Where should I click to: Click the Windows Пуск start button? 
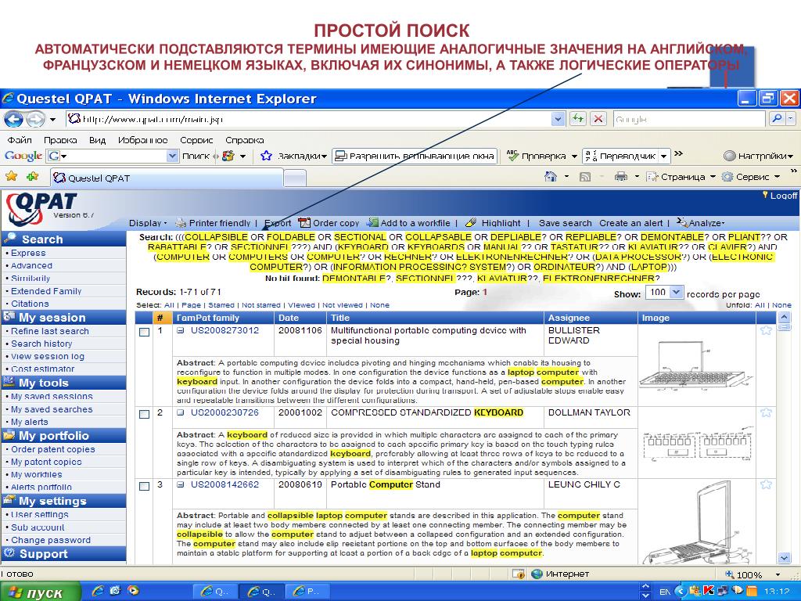click(x=41, y=592)
